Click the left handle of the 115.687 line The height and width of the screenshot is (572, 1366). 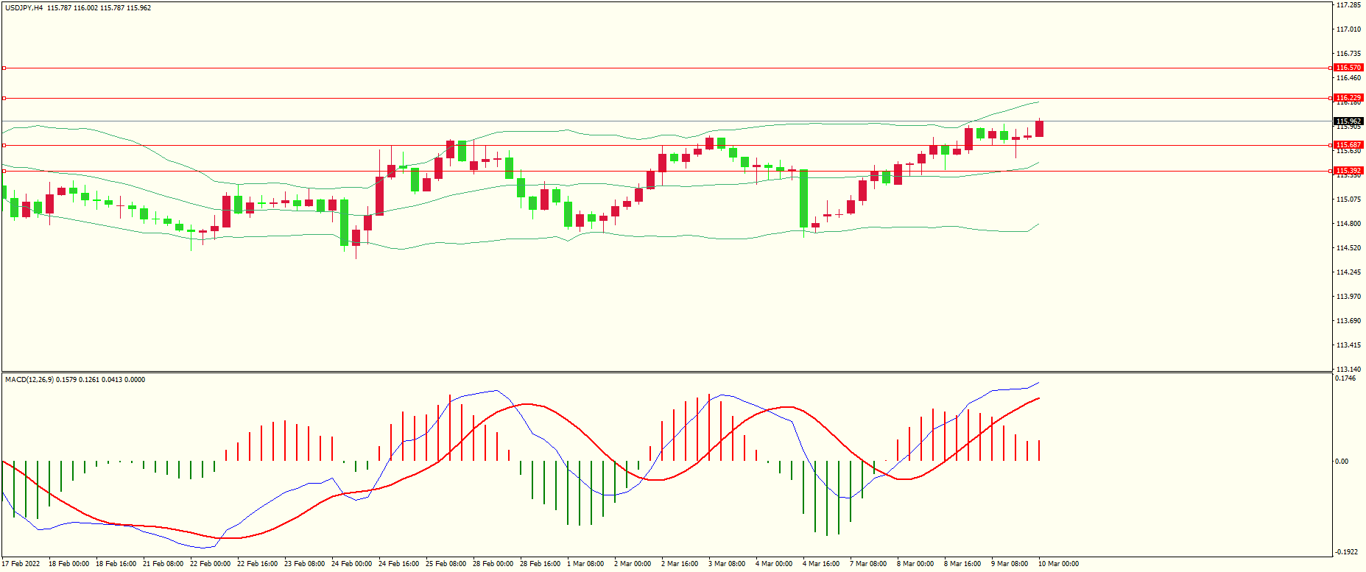4,145
